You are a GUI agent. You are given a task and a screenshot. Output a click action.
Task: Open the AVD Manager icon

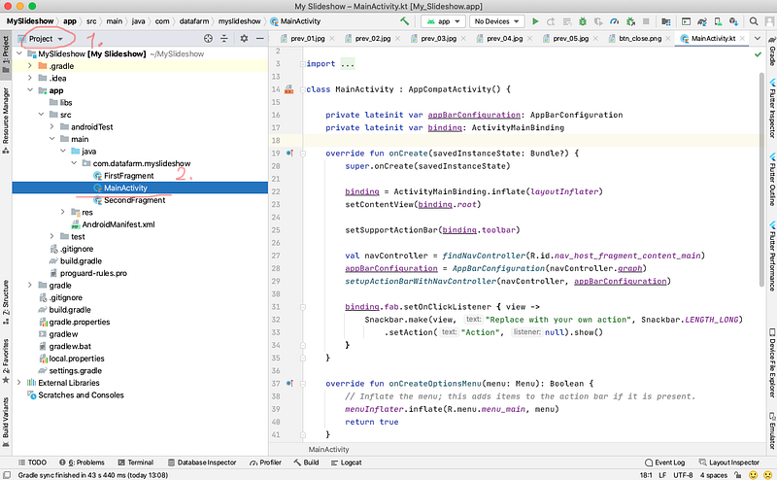tap(718, 21)
